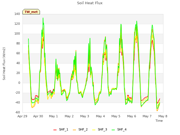Click the 60 y-axis tick label
This screenshot has height=135, width=180.
point(18,53)
